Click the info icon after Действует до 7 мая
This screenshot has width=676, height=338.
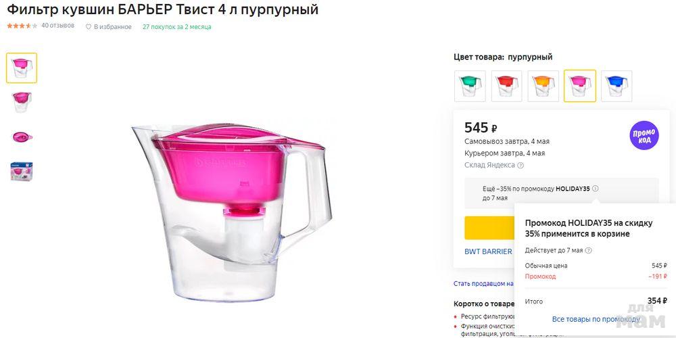pos(588,251)
